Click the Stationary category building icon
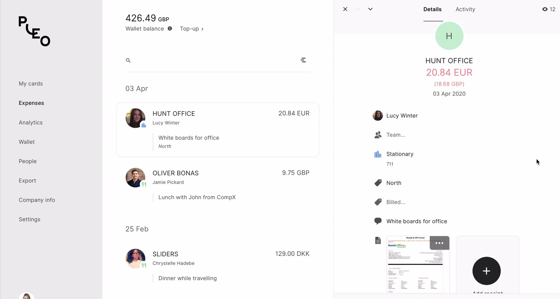Screen dimensions: 560x299 pos(378,154)
